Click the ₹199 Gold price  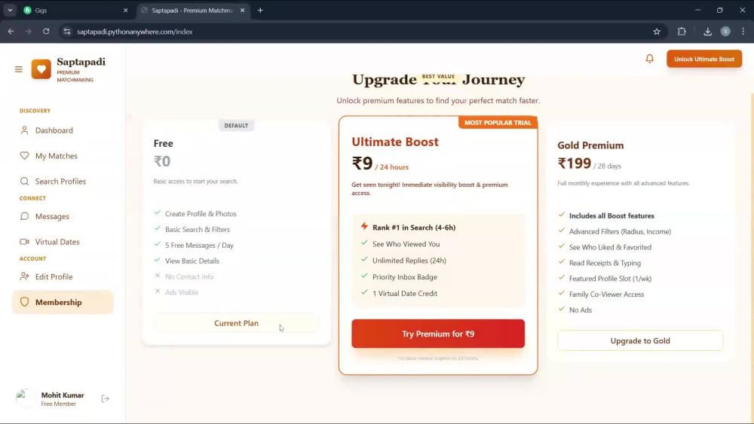click(x=574, y=163)
